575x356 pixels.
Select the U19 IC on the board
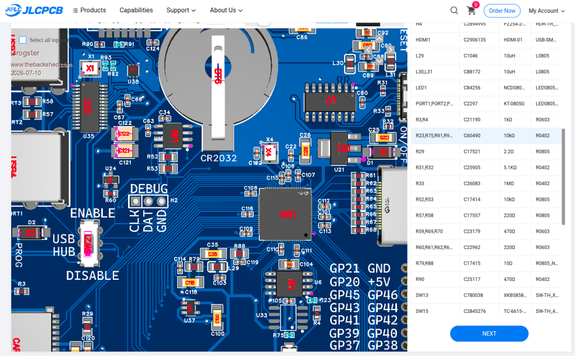[x=173, y=136]
